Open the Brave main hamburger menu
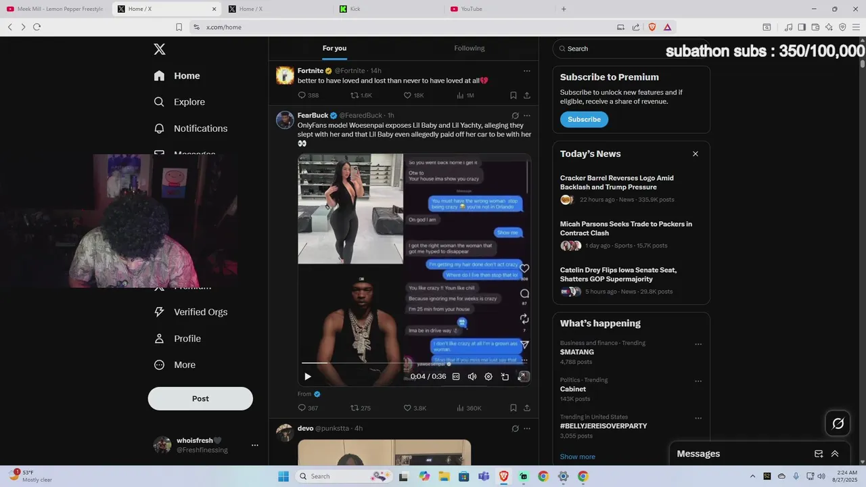 [856, 27]
